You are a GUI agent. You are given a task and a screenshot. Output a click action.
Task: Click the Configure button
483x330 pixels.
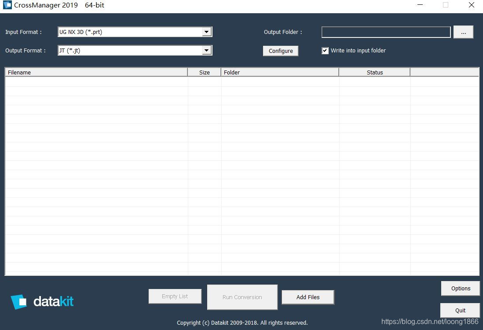[x=281, y=51]
